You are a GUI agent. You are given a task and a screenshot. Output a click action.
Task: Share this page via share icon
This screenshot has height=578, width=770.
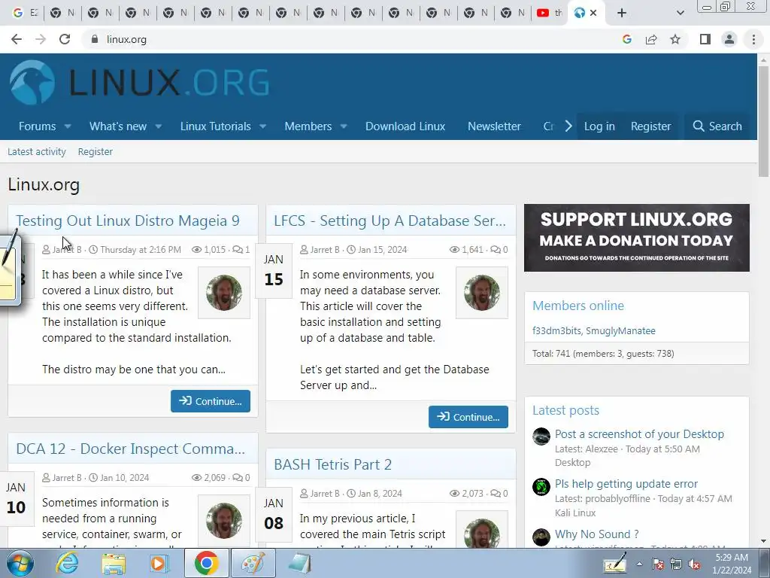651,39
